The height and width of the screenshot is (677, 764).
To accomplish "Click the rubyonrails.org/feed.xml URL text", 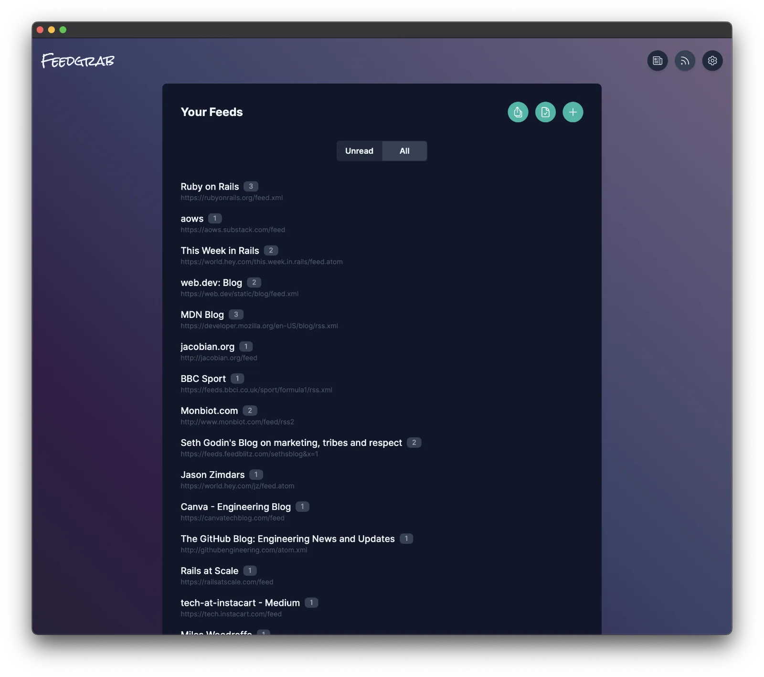I will 232,198.
